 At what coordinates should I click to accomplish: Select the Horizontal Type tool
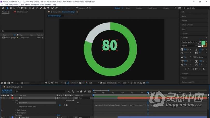pos(37,8)
